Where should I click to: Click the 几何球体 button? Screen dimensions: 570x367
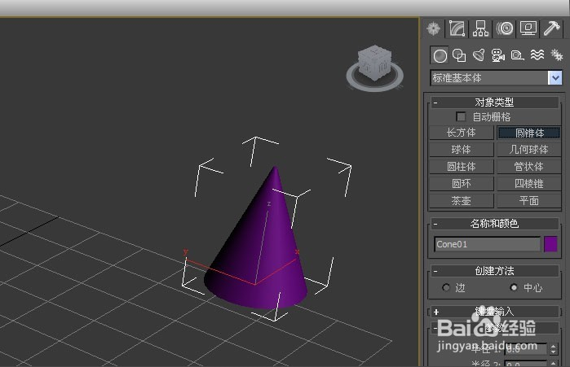(x=529, y=150)
